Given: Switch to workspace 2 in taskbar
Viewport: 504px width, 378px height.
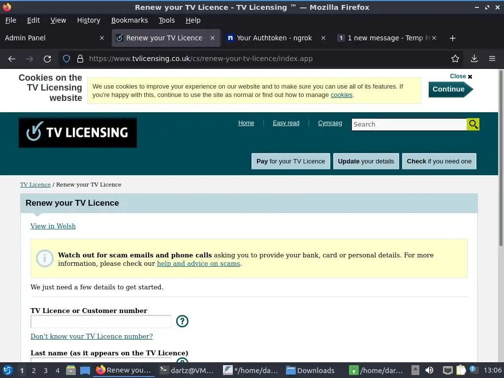Looking at the screenshot, I should (x=34, y=371).
